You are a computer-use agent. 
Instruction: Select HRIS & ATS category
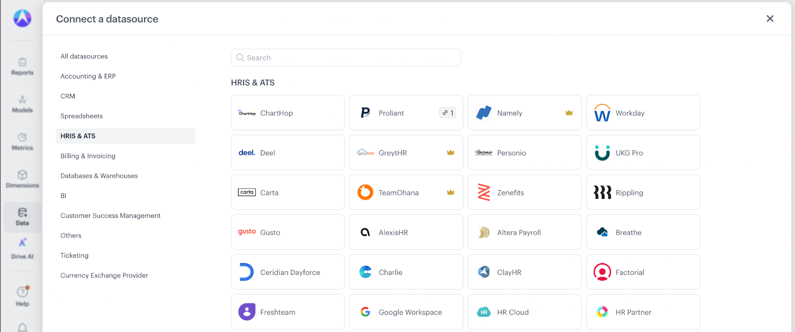pyautogui.click(x=126, y=136)
